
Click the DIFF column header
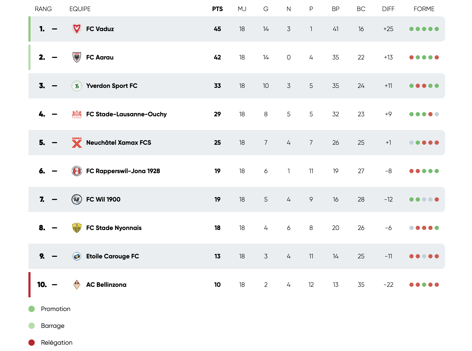[388, 9]
